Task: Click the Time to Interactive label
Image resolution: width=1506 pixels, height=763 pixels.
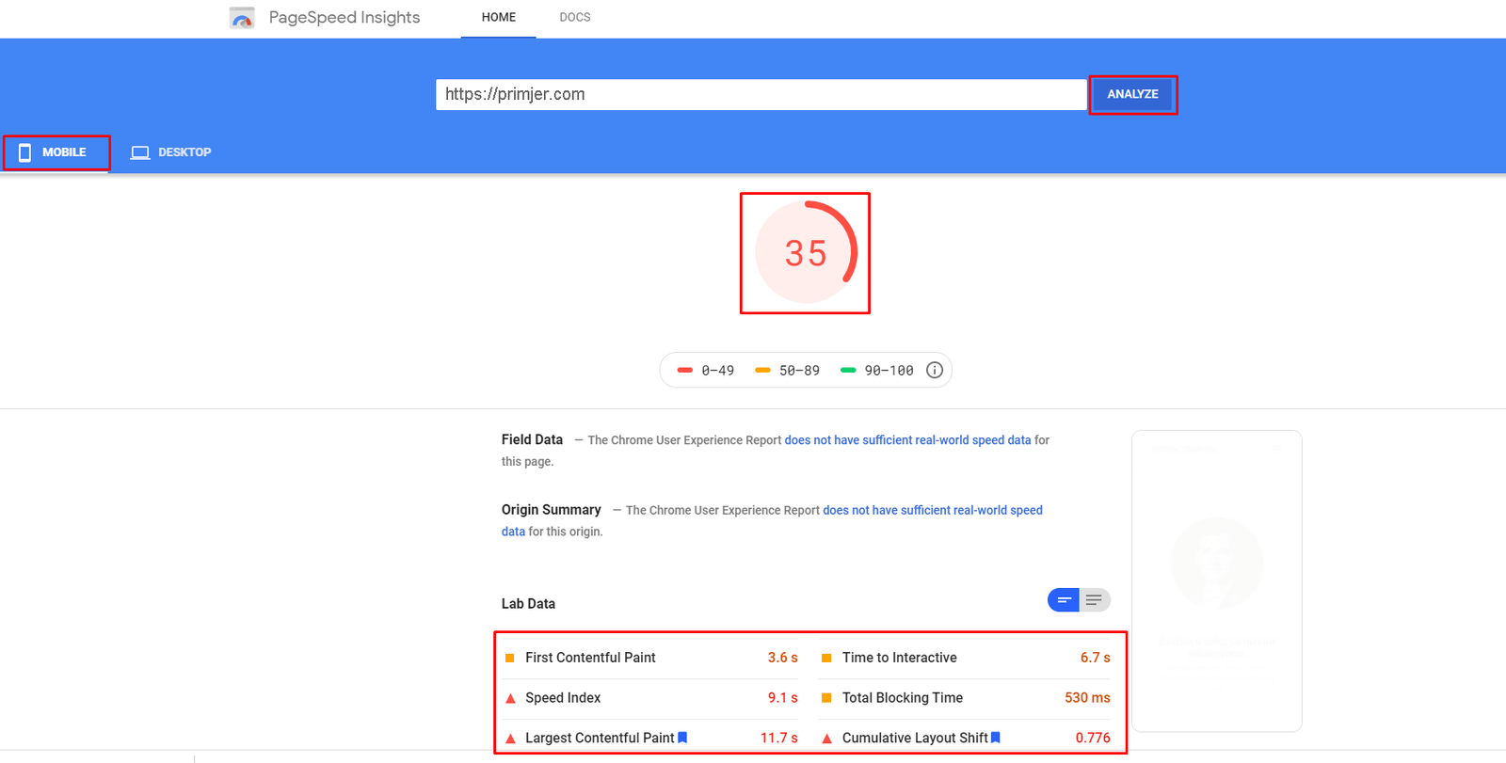Action: click(x=900, y=658)
